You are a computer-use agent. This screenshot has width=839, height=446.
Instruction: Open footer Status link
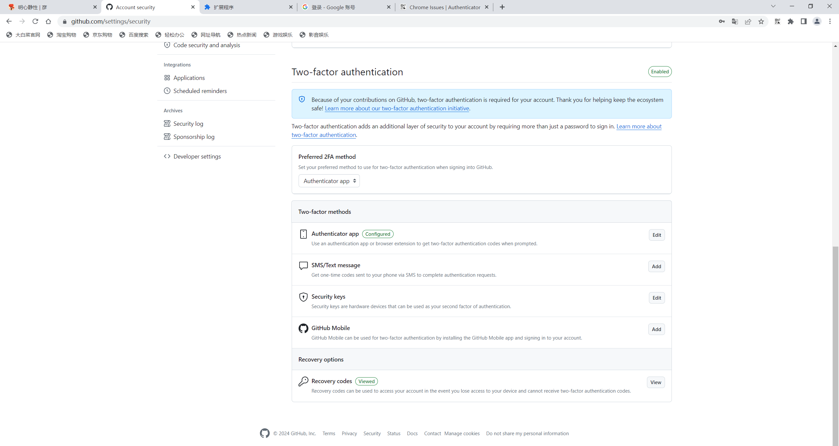[x=394, y=434]
